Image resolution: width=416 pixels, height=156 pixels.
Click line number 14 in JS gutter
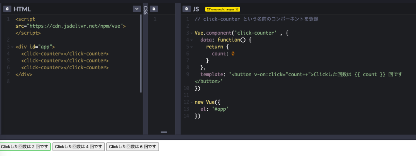[187, 116]
